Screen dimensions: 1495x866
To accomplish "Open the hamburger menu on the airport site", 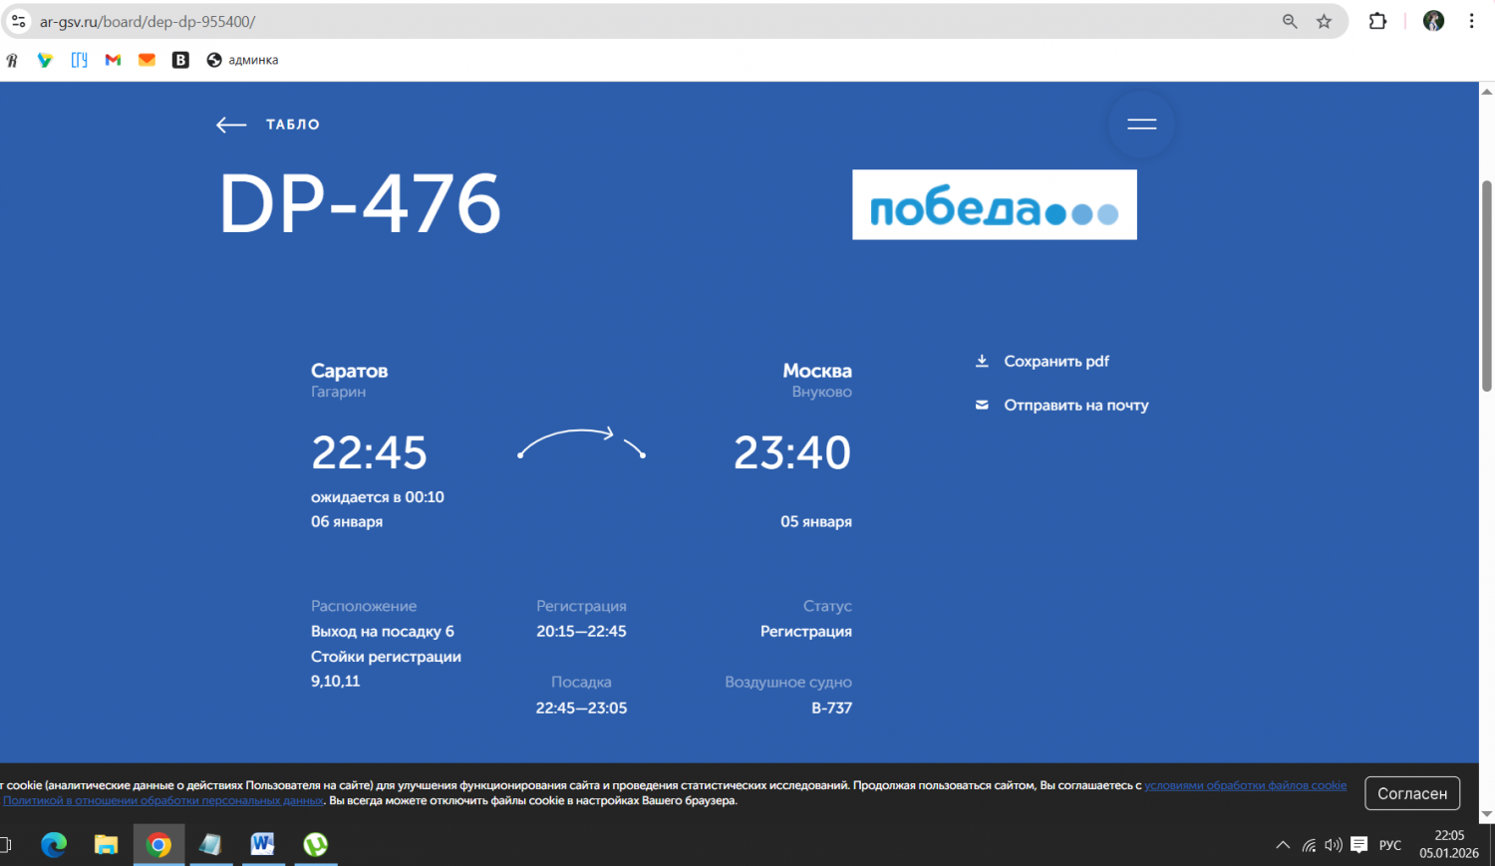I will click(1141, 125).
